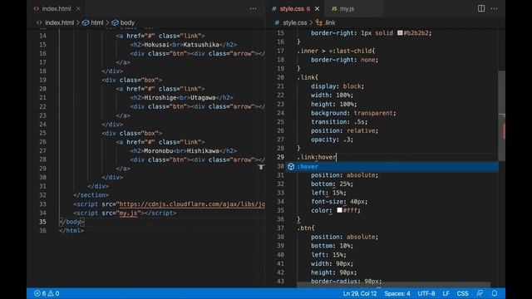Click Ln 29, Col 12 in the status bar
The height and width of the screenshot is (299, 532).
(360, 293)
